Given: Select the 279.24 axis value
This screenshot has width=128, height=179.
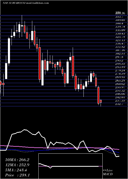Looking at the screenshot, I should pyautogui.click(x=120, y=71).
